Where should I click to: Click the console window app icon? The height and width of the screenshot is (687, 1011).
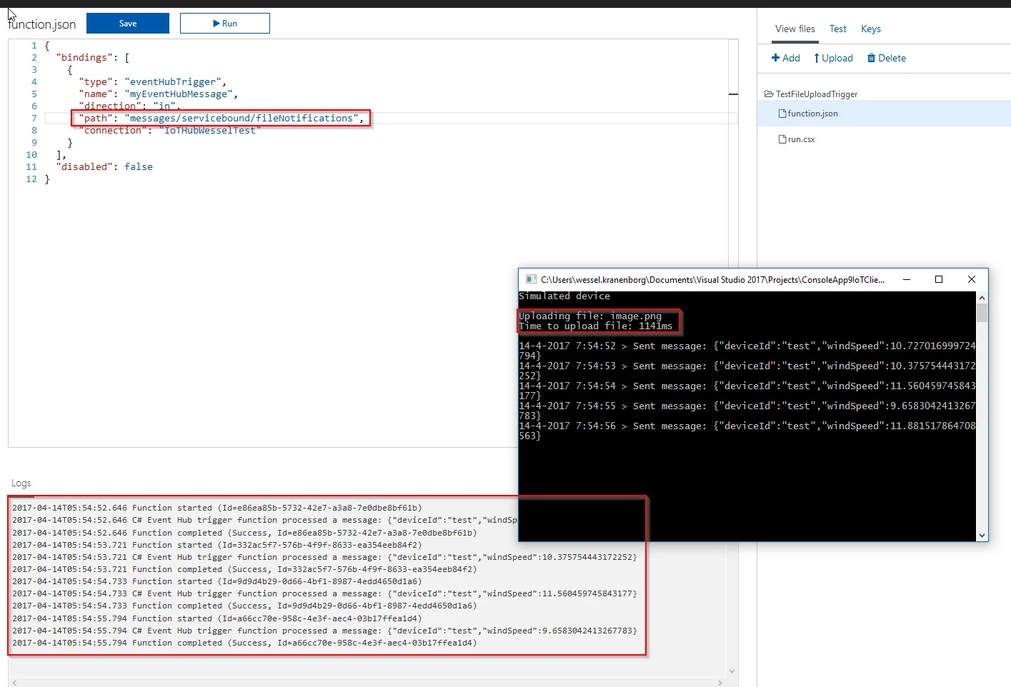(531, 279)
